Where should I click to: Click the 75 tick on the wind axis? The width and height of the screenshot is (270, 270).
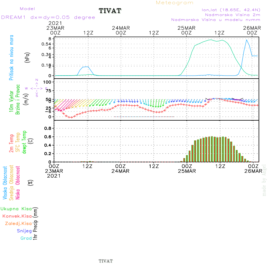pyautogui.click(x=49, y=91)
